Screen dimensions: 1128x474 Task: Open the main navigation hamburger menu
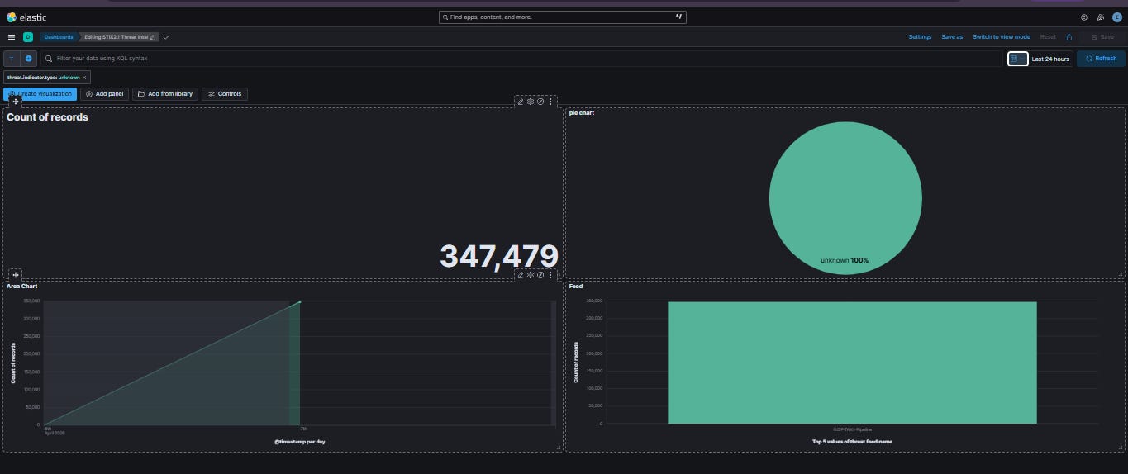(x=12, y=36)
